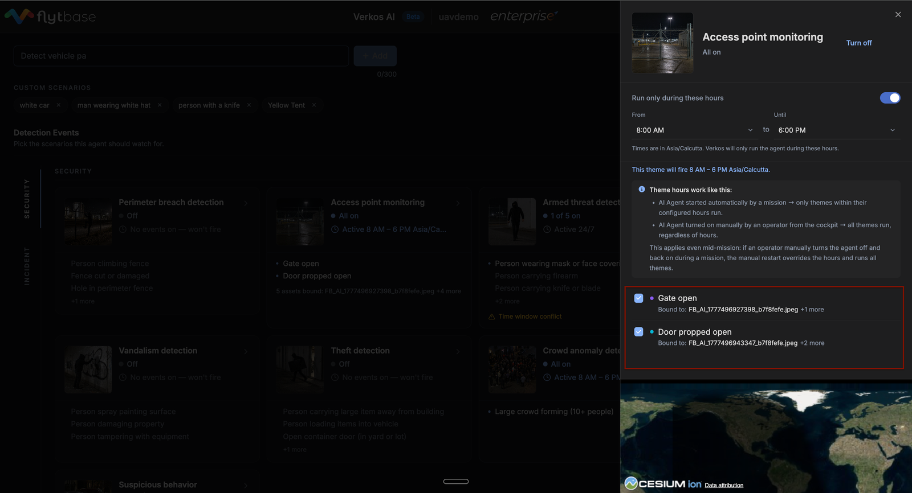Click the enterprise label in the header
This screenshot has width=912, height=493.
(x=524, y=17)
